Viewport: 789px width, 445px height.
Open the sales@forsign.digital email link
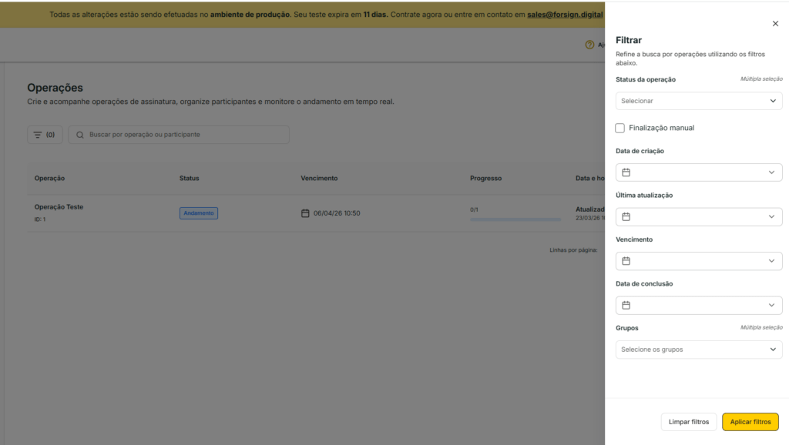[x=565, y=15]
